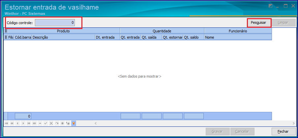The image size is (298, 138).
Task: Maximize the Estornar entrada de vasilhame window
Action: (x=286, y=6)
